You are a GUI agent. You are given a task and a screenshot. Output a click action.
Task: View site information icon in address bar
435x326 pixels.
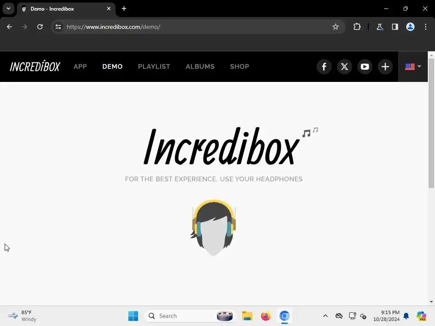tap(58, 27)
